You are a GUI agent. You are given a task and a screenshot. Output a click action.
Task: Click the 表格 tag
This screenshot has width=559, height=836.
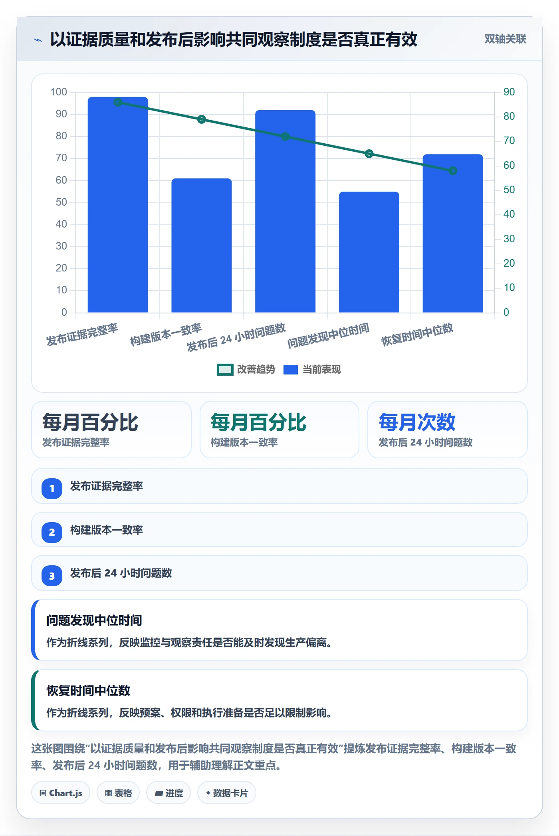tap(118, 793)
